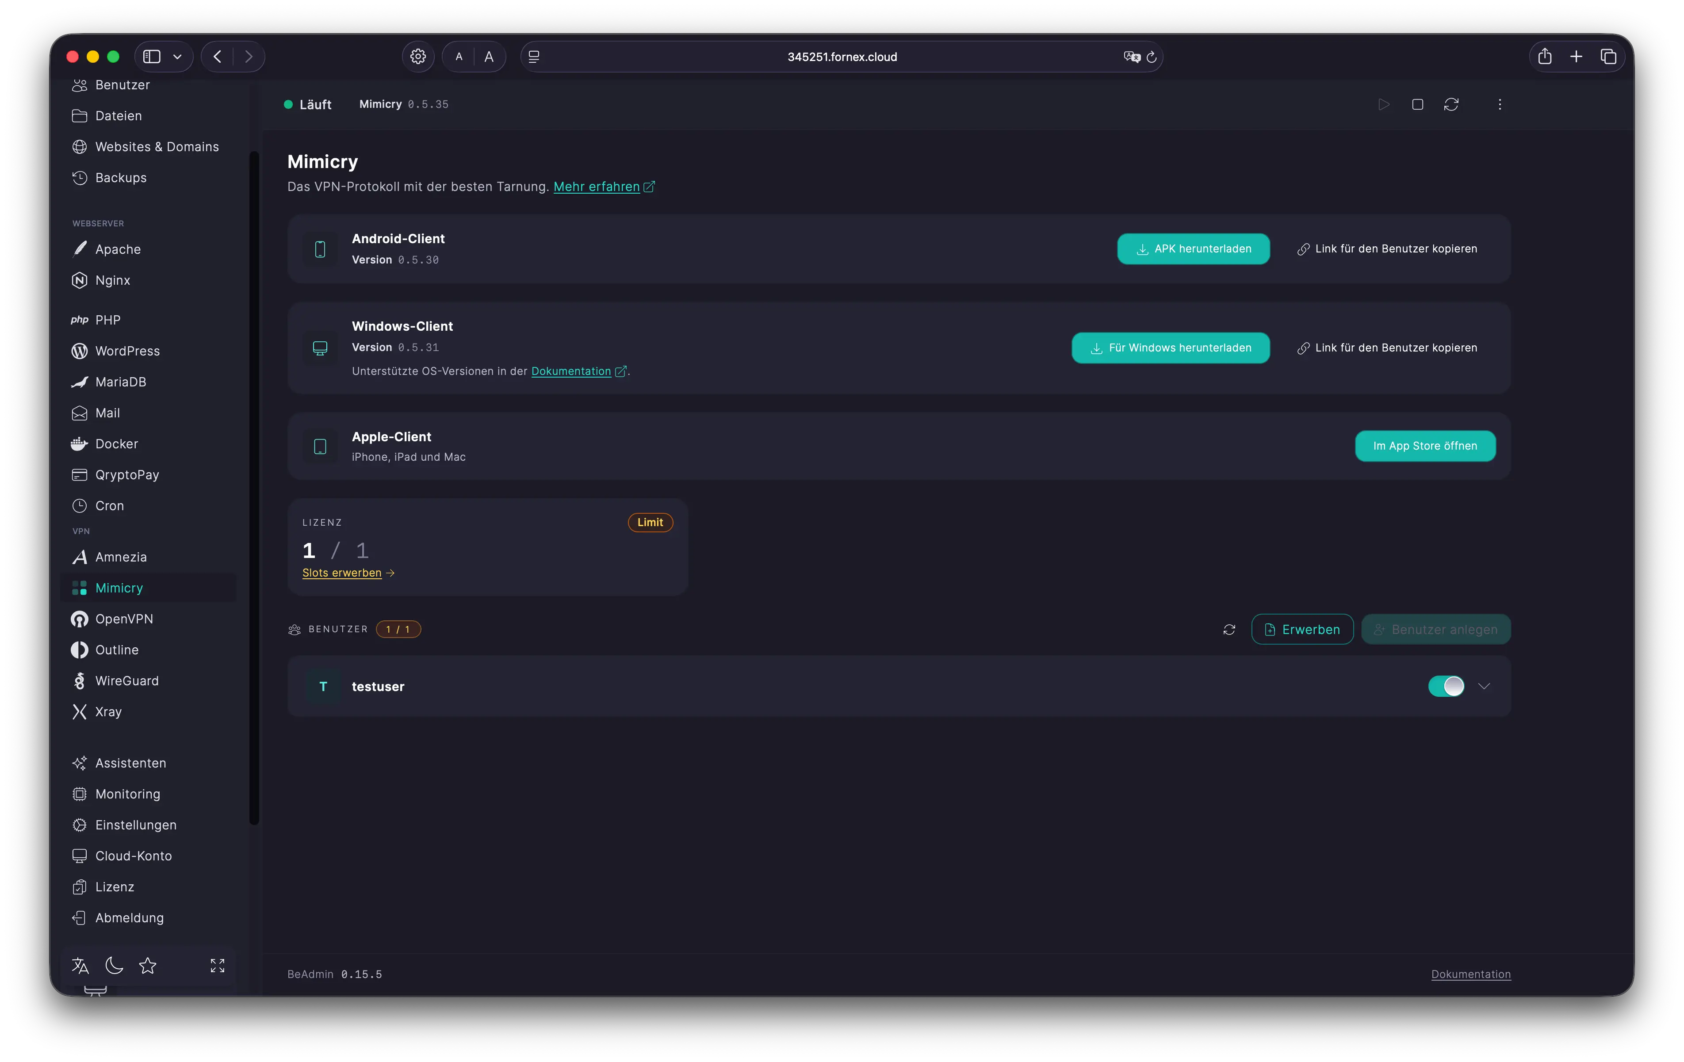The width and height of the screenshot is (1684, 1062).
Task: Show Safari tab overview
Action: click(x=1608, y=57)
